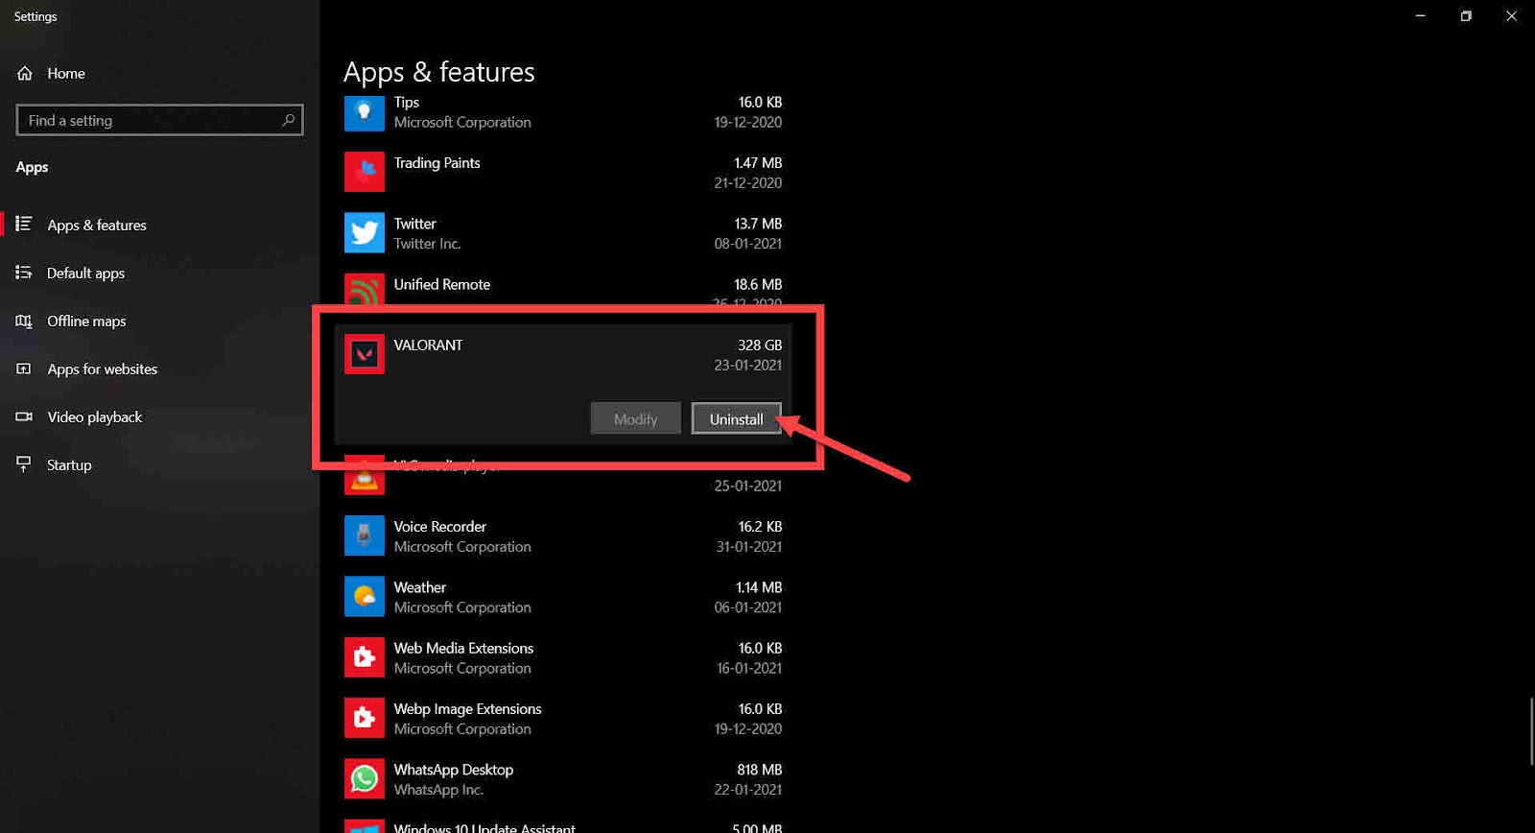
Task: Select the Webp Image Extensions app name
Action: (467, 709)
